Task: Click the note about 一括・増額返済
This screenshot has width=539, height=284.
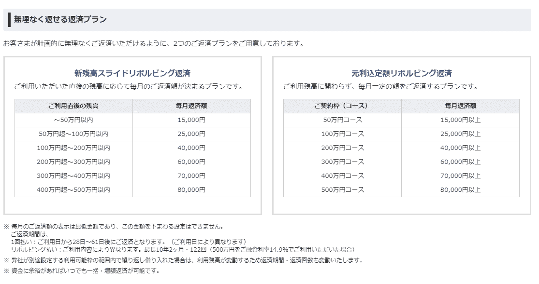Action: pos(82,271)
